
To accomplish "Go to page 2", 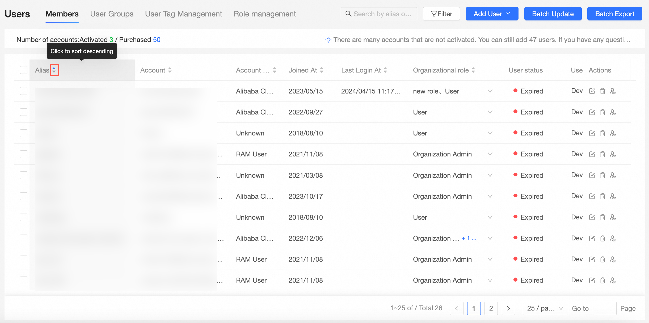I will tap(491, 308).
